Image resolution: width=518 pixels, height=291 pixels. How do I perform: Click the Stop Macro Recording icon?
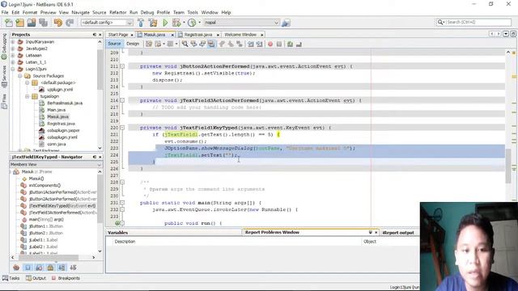click(x=279, y=44)
